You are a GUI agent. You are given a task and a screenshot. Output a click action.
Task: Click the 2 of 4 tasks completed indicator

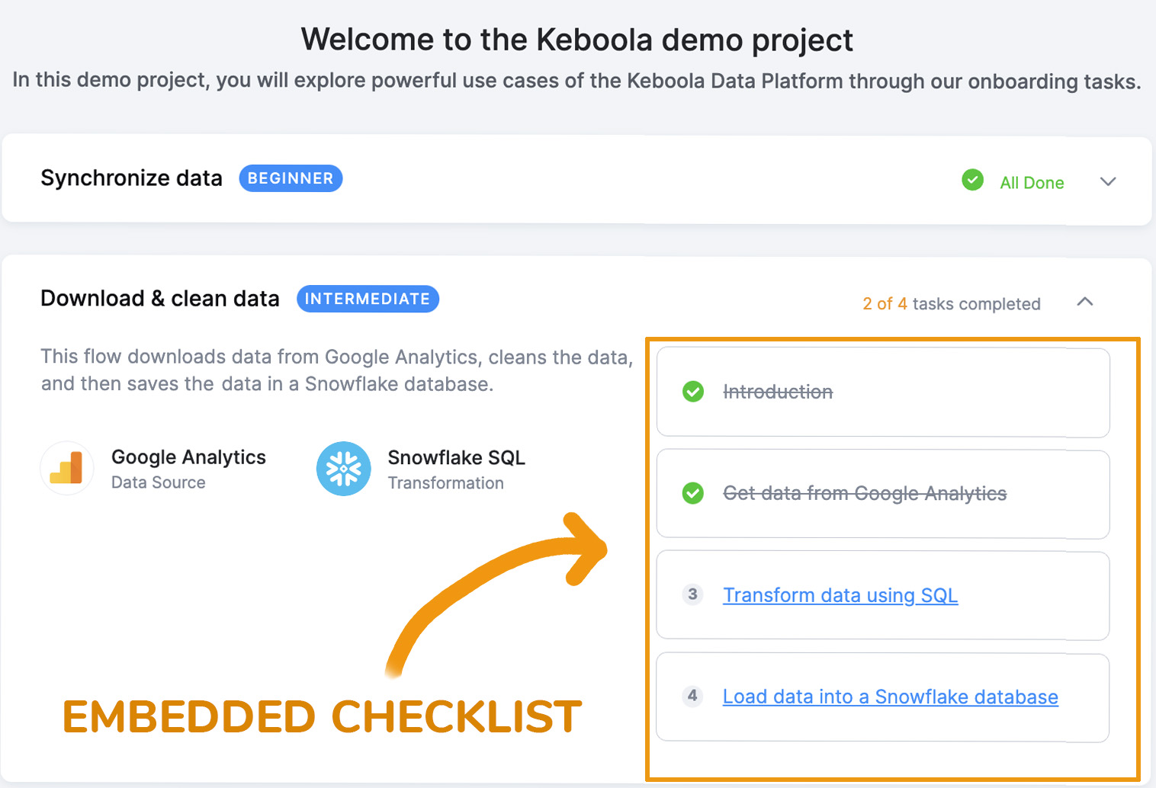(951, 303)
